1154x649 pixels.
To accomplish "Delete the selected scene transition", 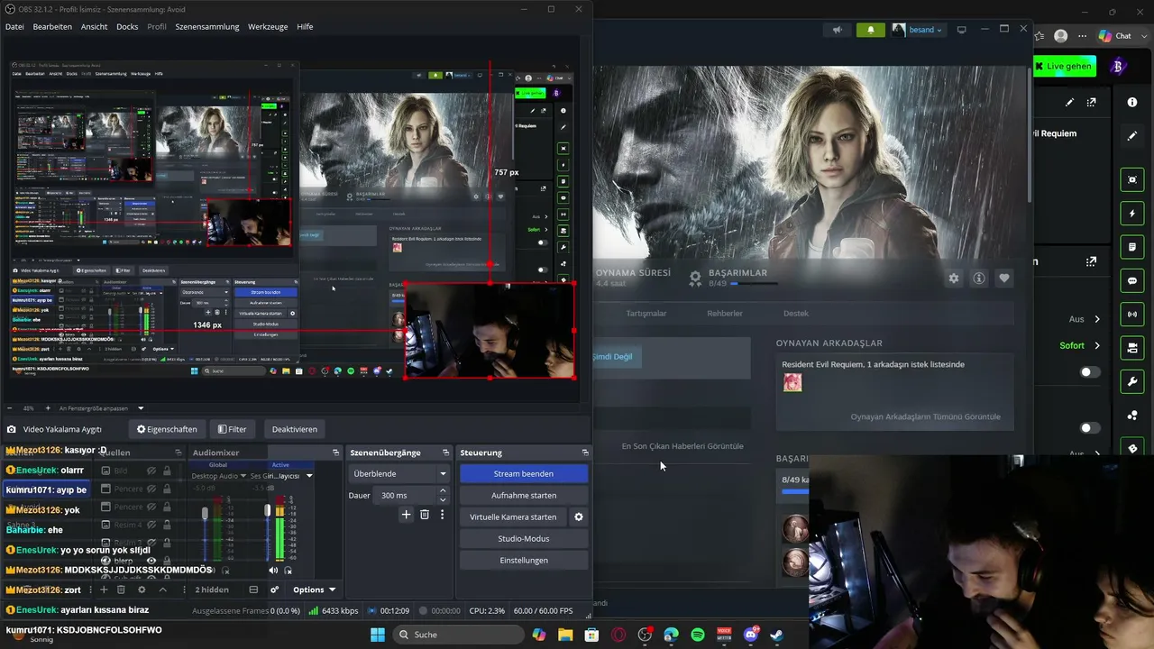I will [x=425, y=515].
